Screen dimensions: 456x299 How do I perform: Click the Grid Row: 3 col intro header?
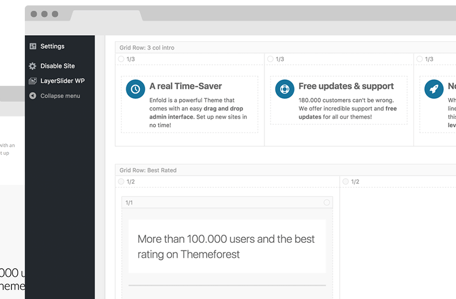coord(147,48)
